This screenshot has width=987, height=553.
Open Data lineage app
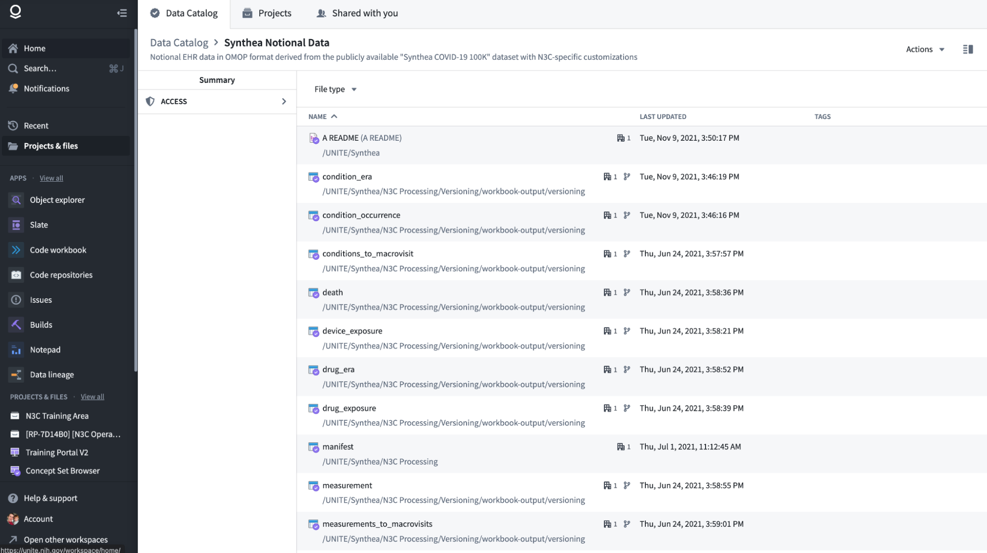tap(51, 375)
